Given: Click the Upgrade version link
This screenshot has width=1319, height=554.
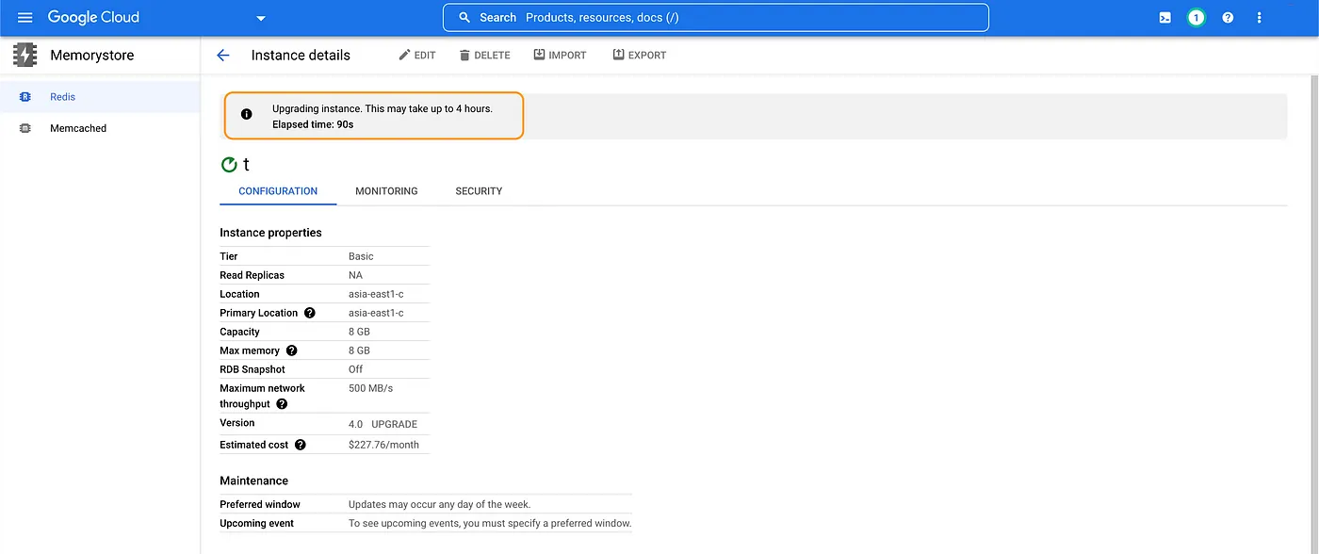Looking at the screenshot, I should (x=394, y=424).
